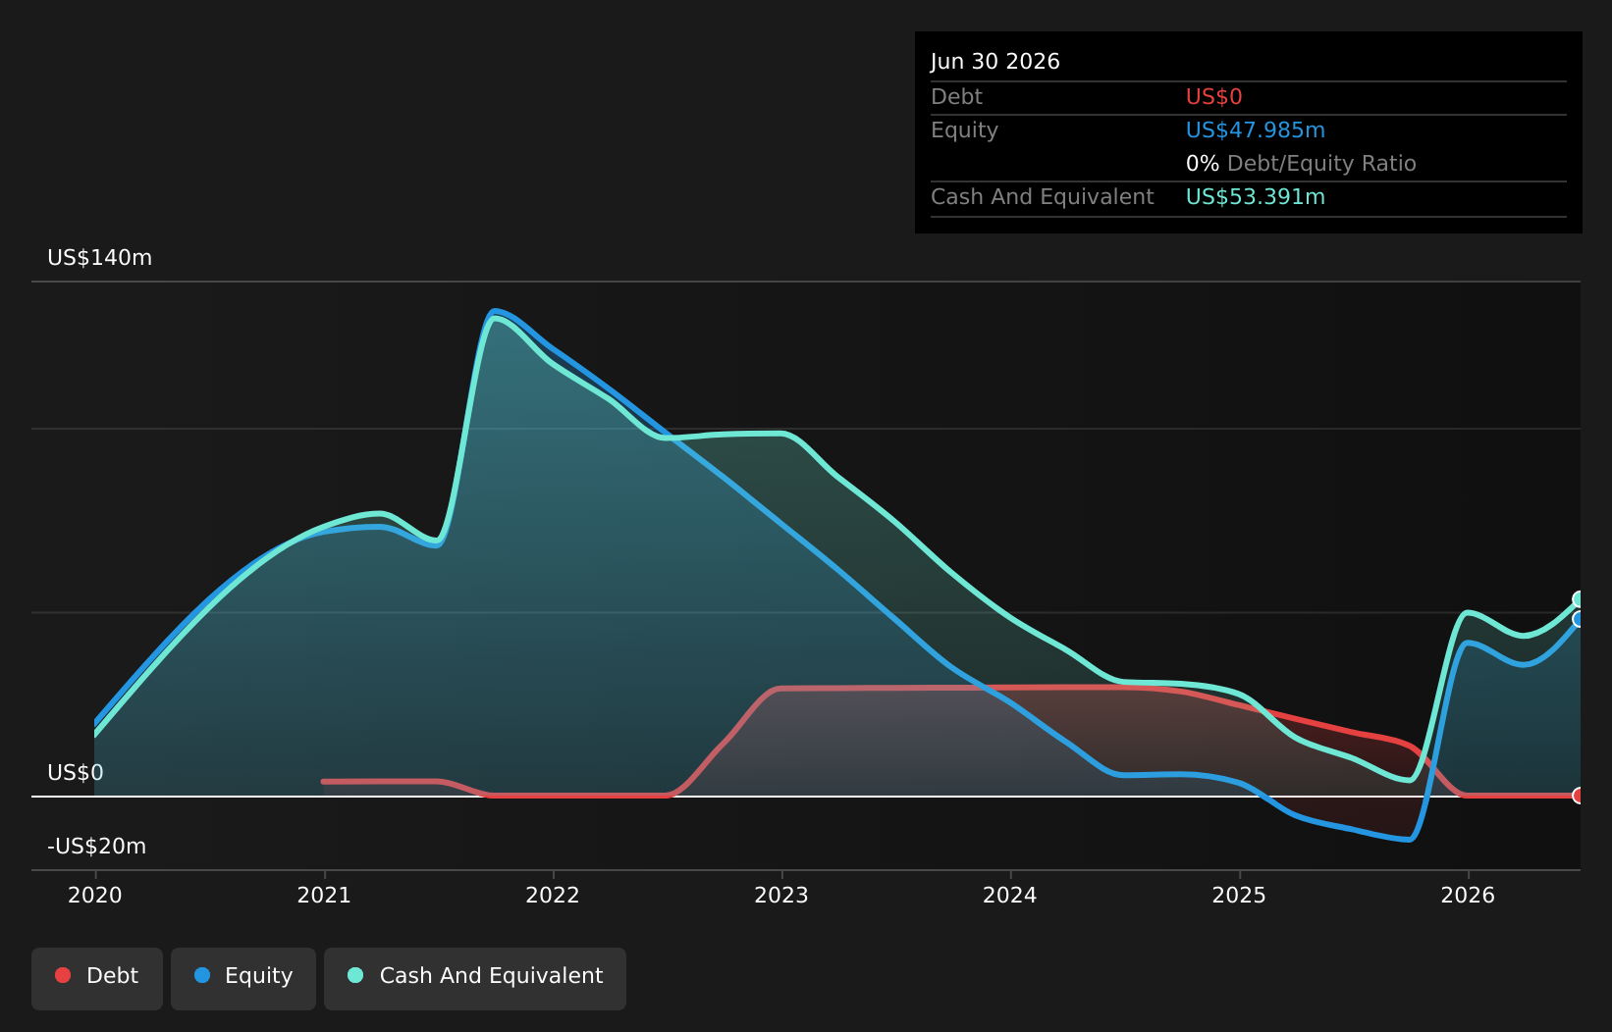
Task: Click the teal Cash And Equivalent legend dot
Action: [355, 975]
